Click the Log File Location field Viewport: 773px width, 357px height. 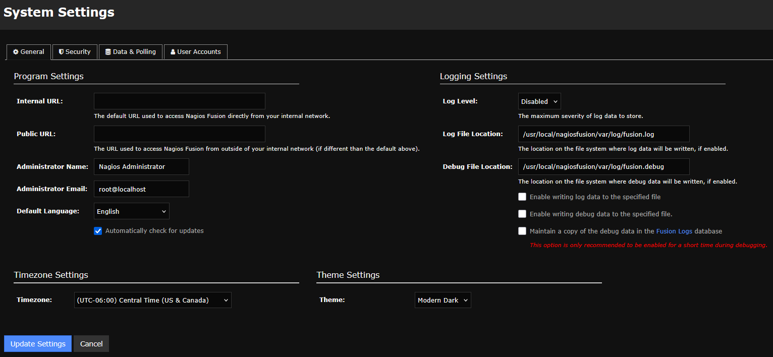coord(603,134)
